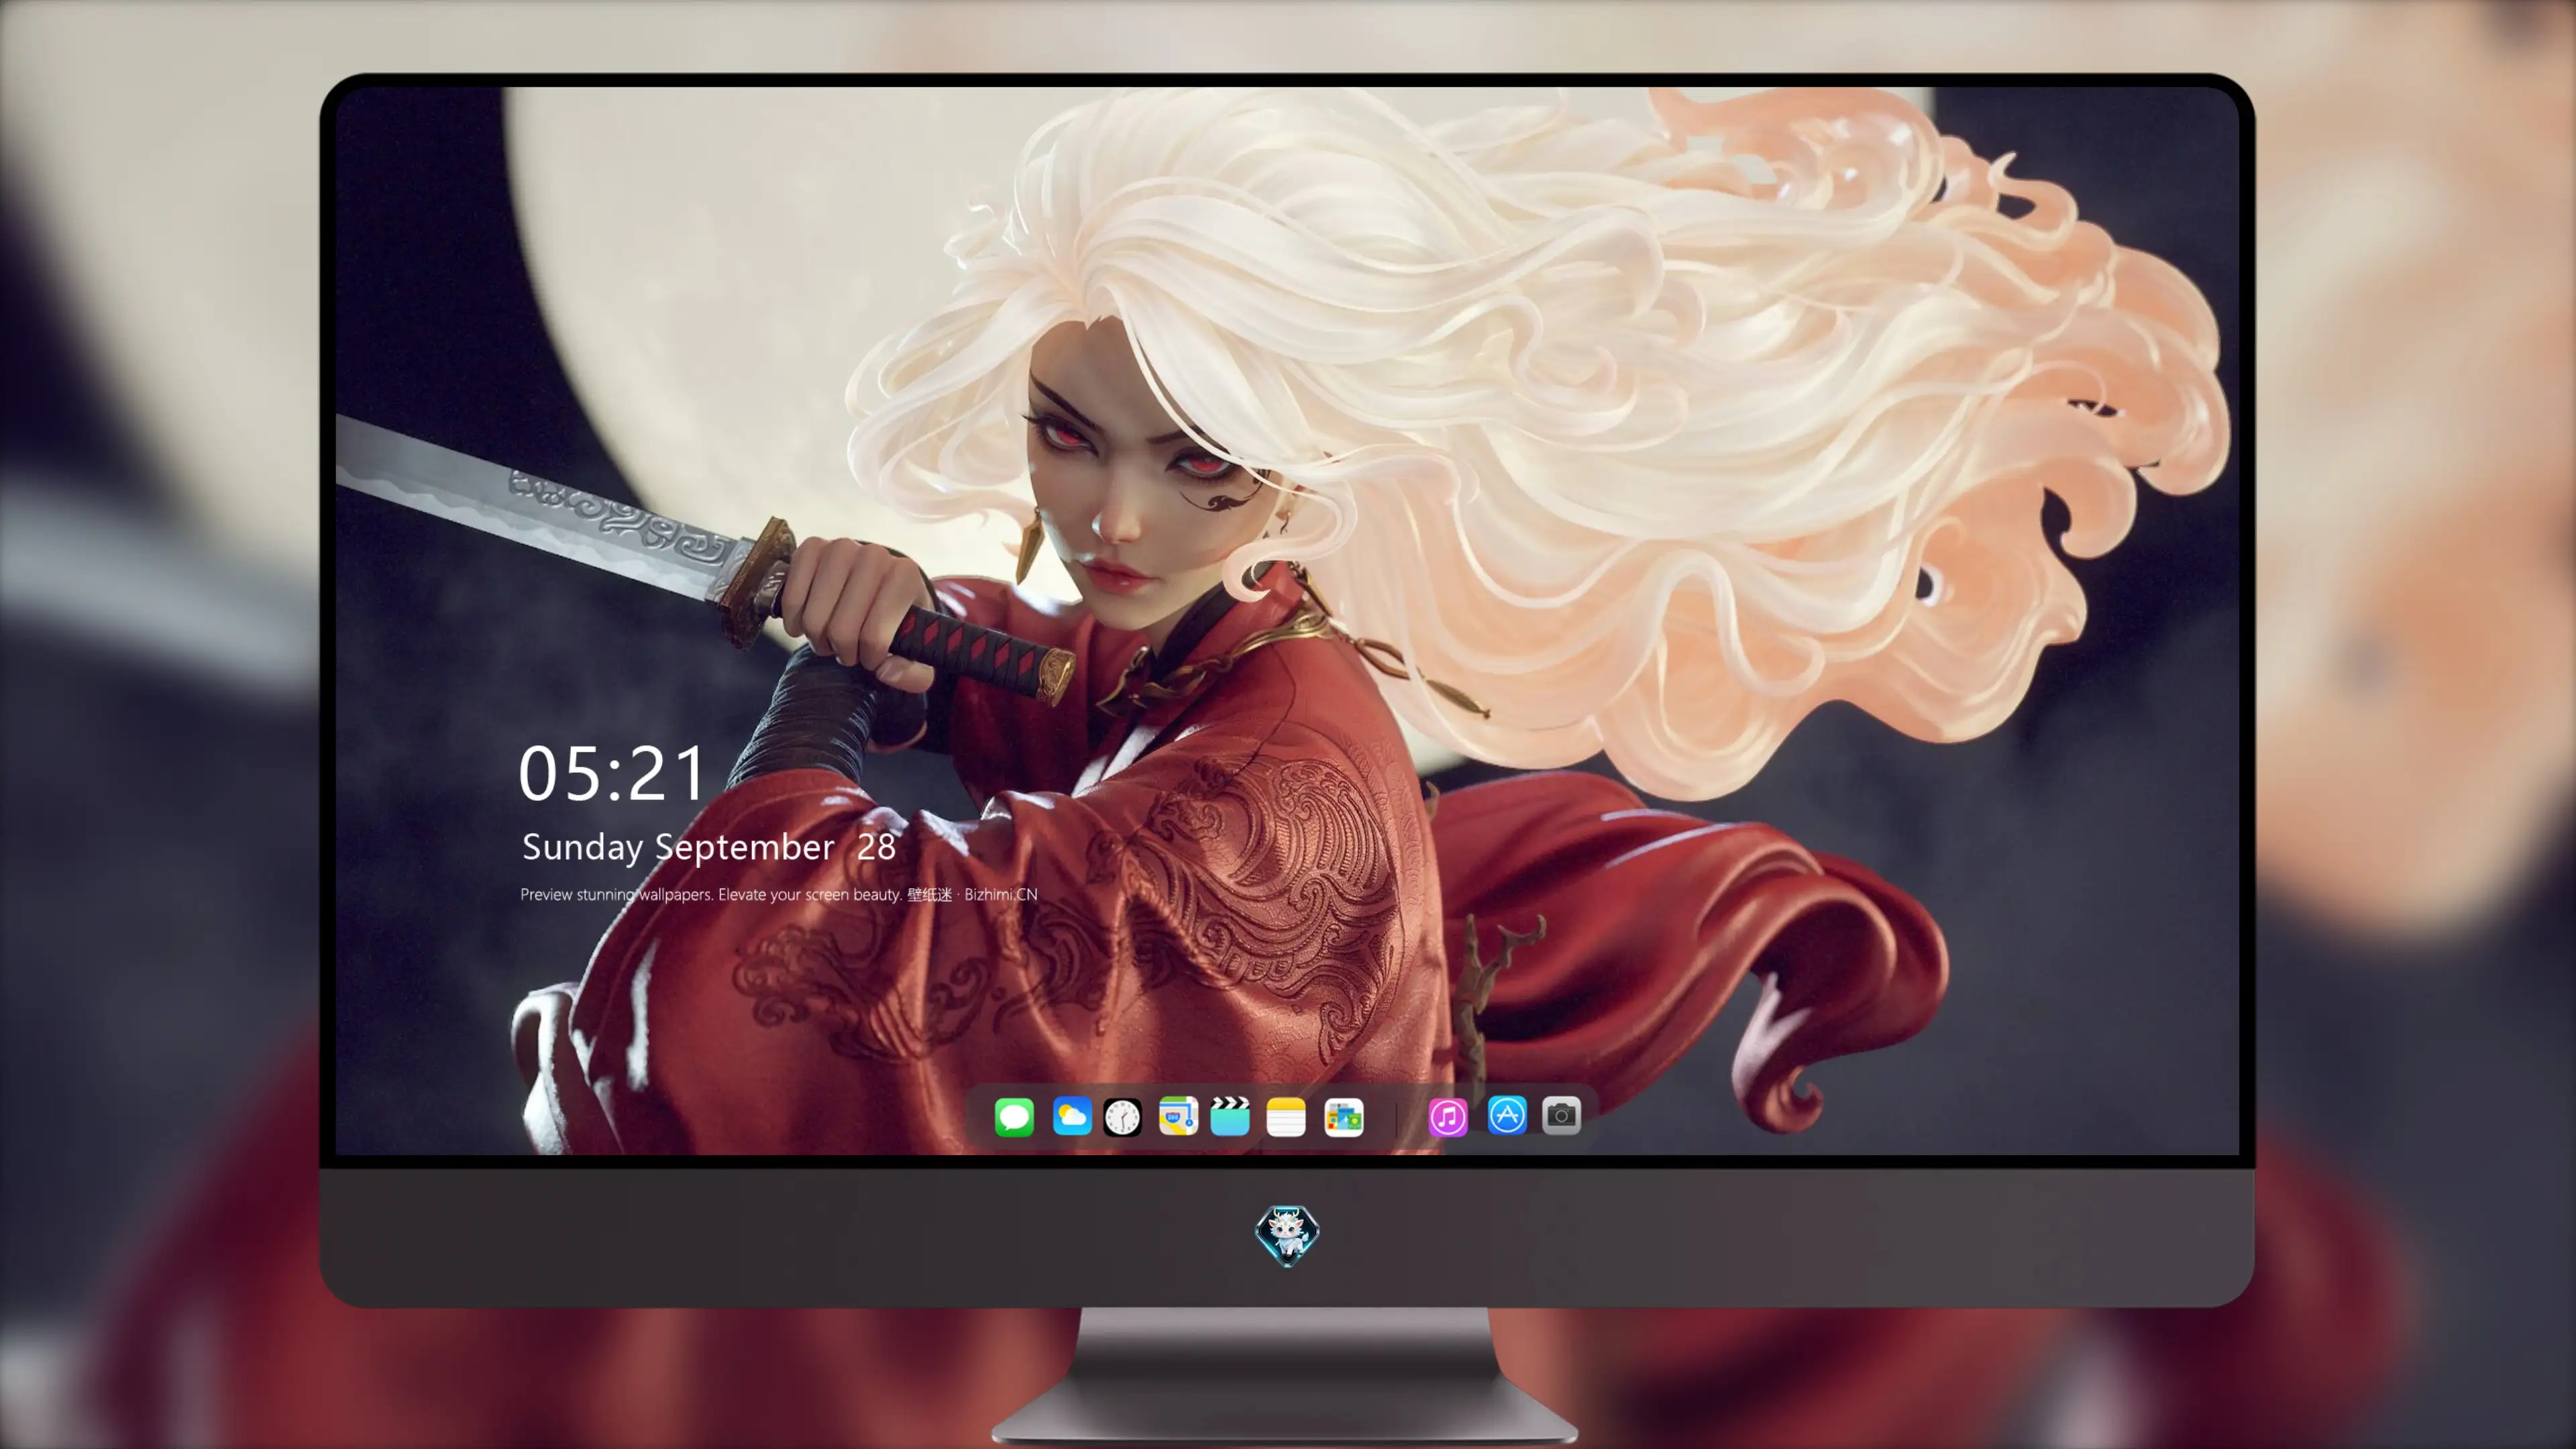Open the Clock app in the dock
This screenshot has width=2576, height=1449.
click(x=1122, y=1116)
